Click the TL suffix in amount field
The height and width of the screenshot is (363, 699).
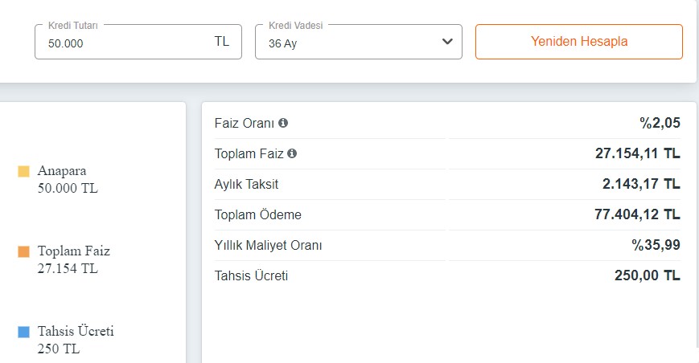point(222,42)
